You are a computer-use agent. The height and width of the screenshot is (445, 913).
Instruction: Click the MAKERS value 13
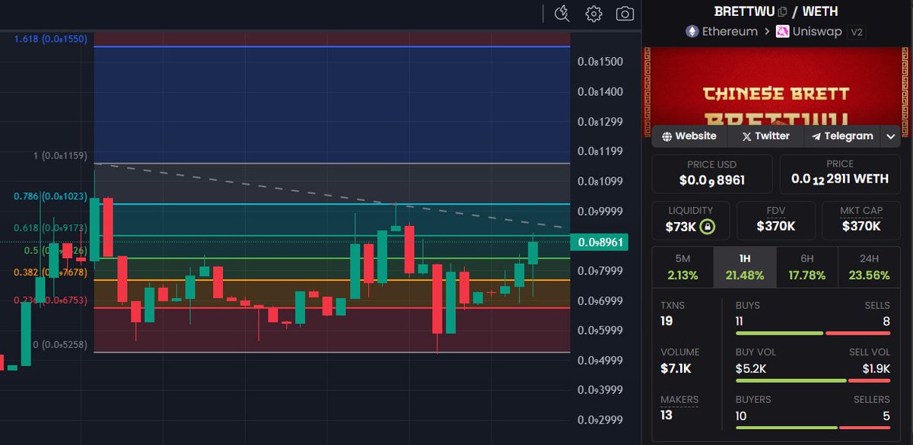point(667,415)
